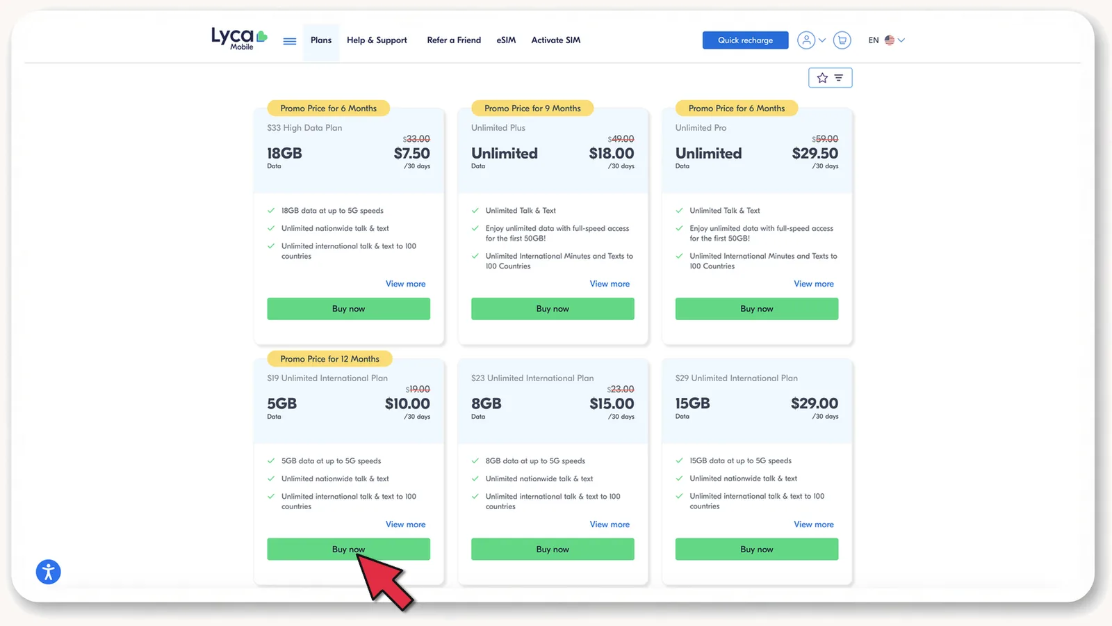Buy the Unlimited Pro plan
Image resolution: width=1112 pixels, height=626 pixels.
click(x=757, y=309)
